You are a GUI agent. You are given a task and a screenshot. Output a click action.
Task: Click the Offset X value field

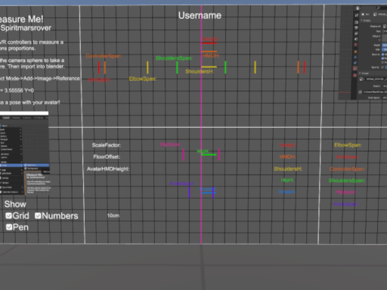[x=385, y=36]
